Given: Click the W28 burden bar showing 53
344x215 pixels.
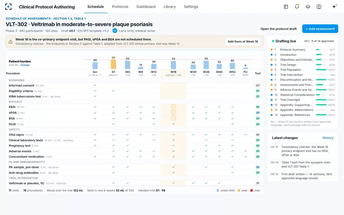Looking at the screenshot, I should [206, 65].
